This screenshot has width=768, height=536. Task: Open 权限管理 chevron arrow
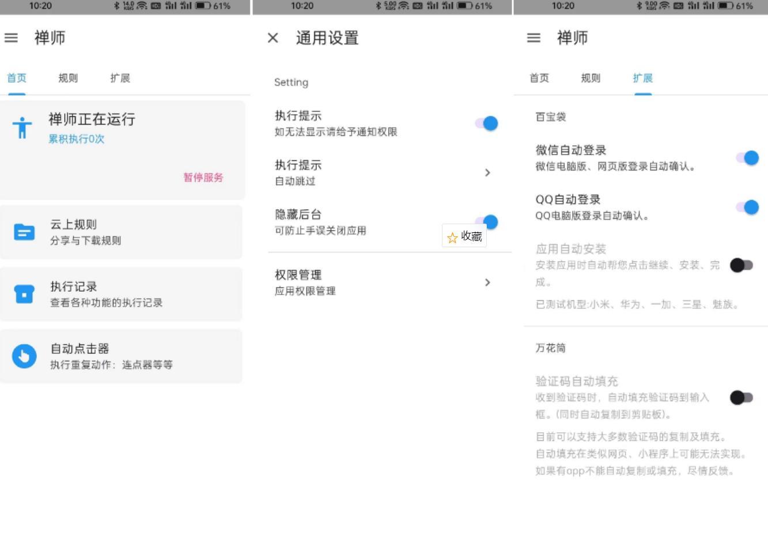[487, 282]
